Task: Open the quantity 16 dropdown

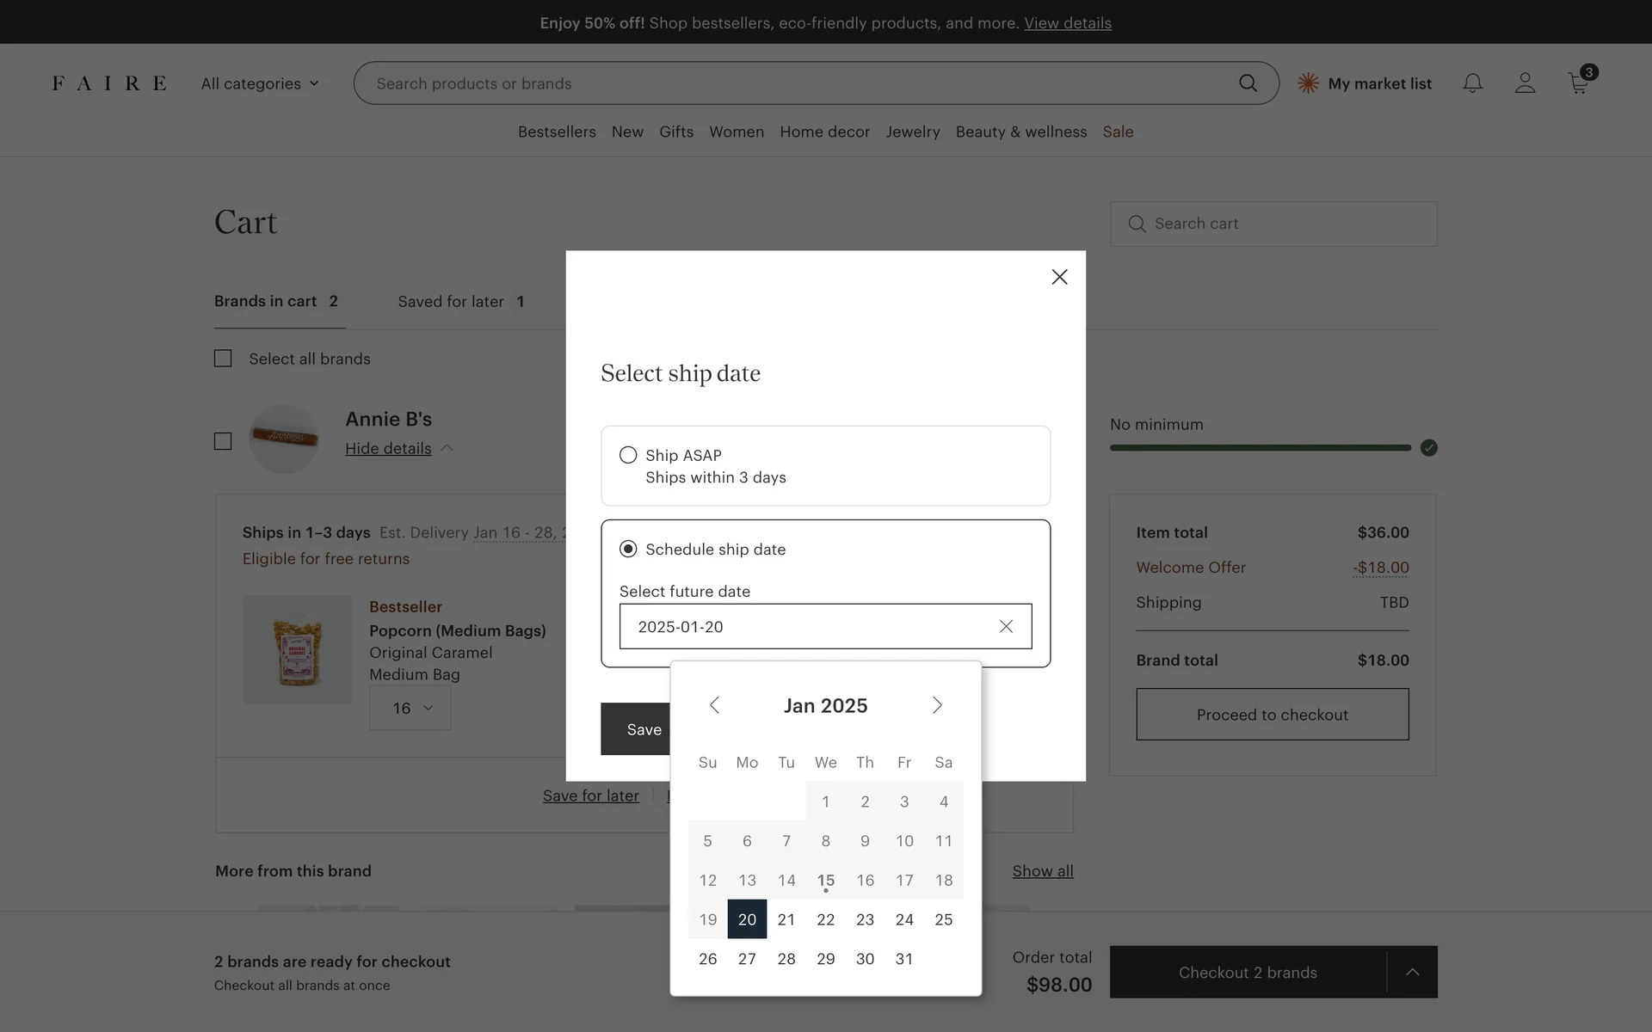Action: (410, 708)
